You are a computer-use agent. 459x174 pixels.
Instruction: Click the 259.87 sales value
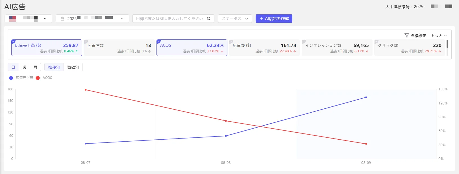[x=71, y=45]
